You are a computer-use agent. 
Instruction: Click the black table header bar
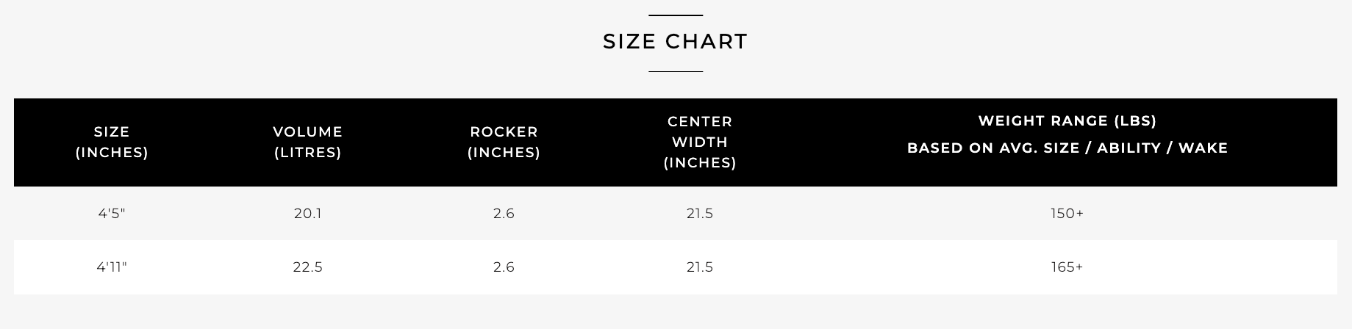675,142
